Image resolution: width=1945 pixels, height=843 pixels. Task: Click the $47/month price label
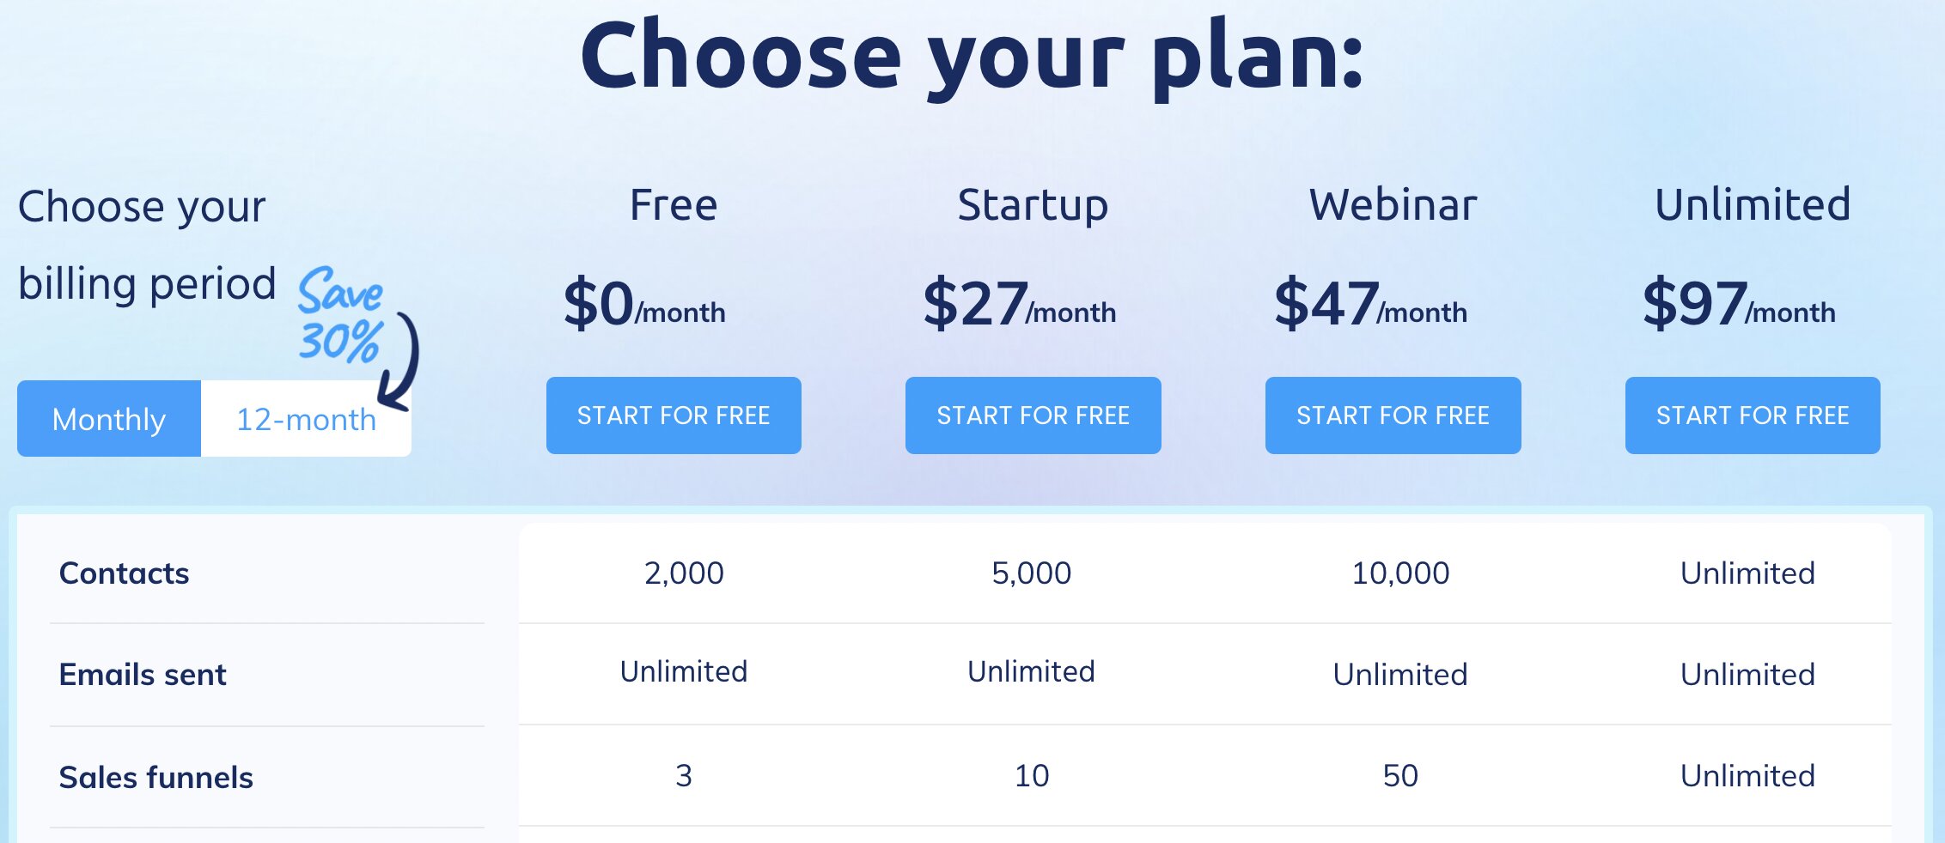1372,307
